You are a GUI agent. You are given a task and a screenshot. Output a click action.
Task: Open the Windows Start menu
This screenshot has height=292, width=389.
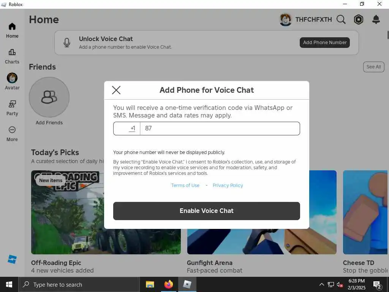[x=9, y=284]
